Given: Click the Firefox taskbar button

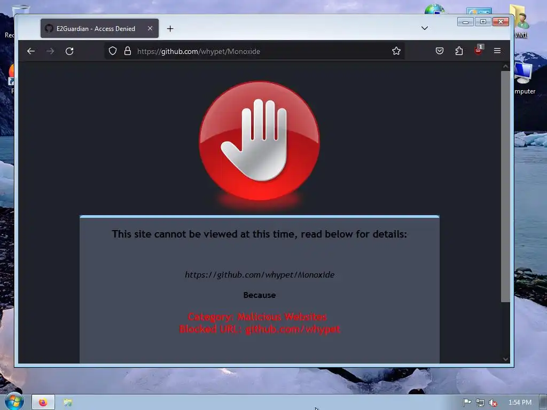Looking at the screenshot, I should click(43, 403).
